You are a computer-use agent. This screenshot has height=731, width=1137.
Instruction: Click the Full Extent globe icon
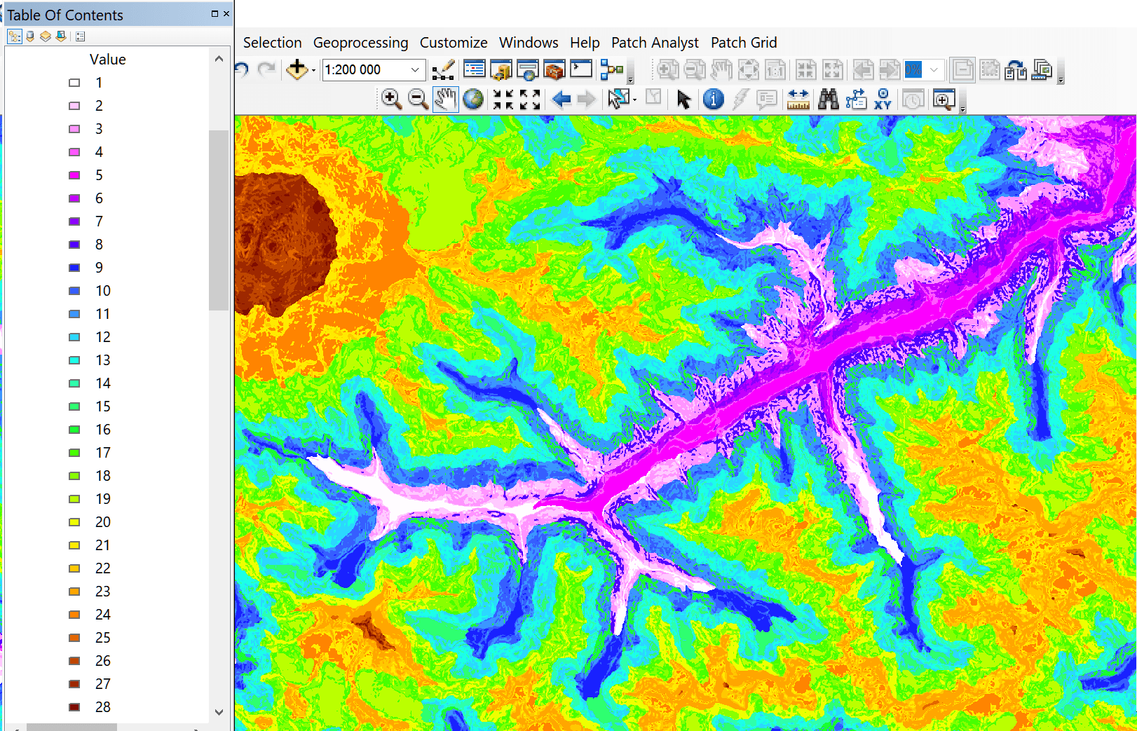coord(473,100)
